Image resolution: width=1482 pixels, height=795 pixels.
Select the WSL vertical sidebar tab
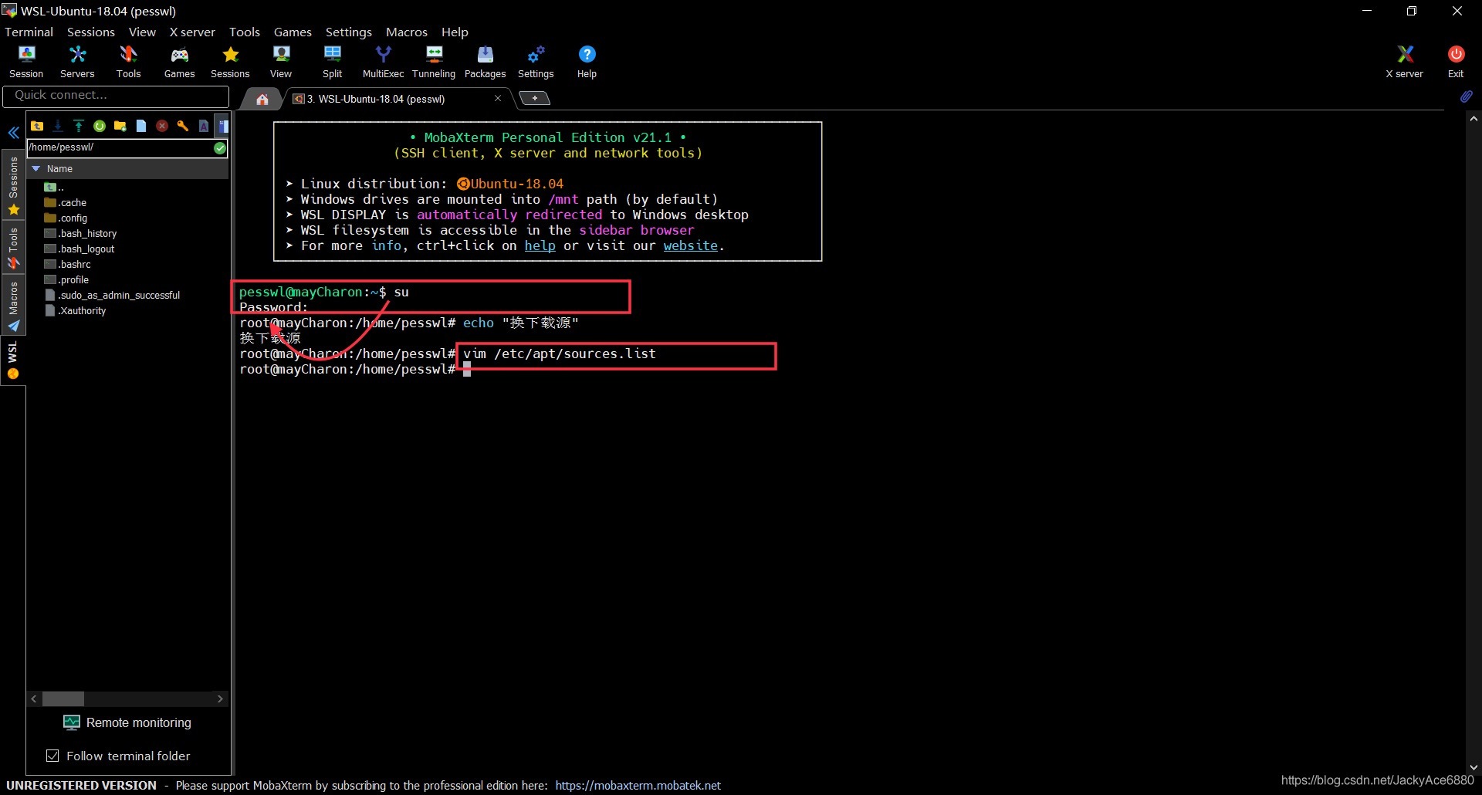pos(13,360)
